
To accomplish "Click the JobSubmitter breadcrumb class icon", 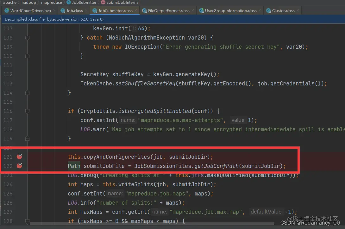I will point(69,3).
